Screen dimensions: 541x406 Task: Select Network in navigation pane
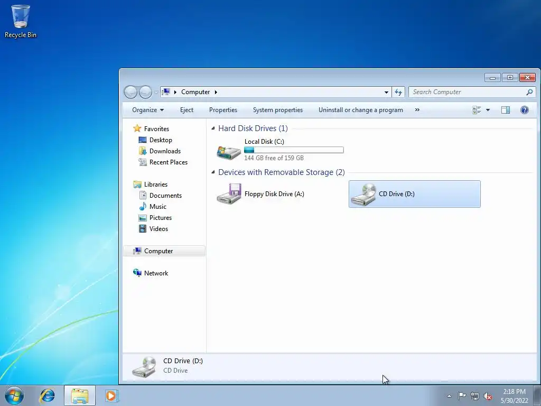pyautogui.click(x=156, y=273)
